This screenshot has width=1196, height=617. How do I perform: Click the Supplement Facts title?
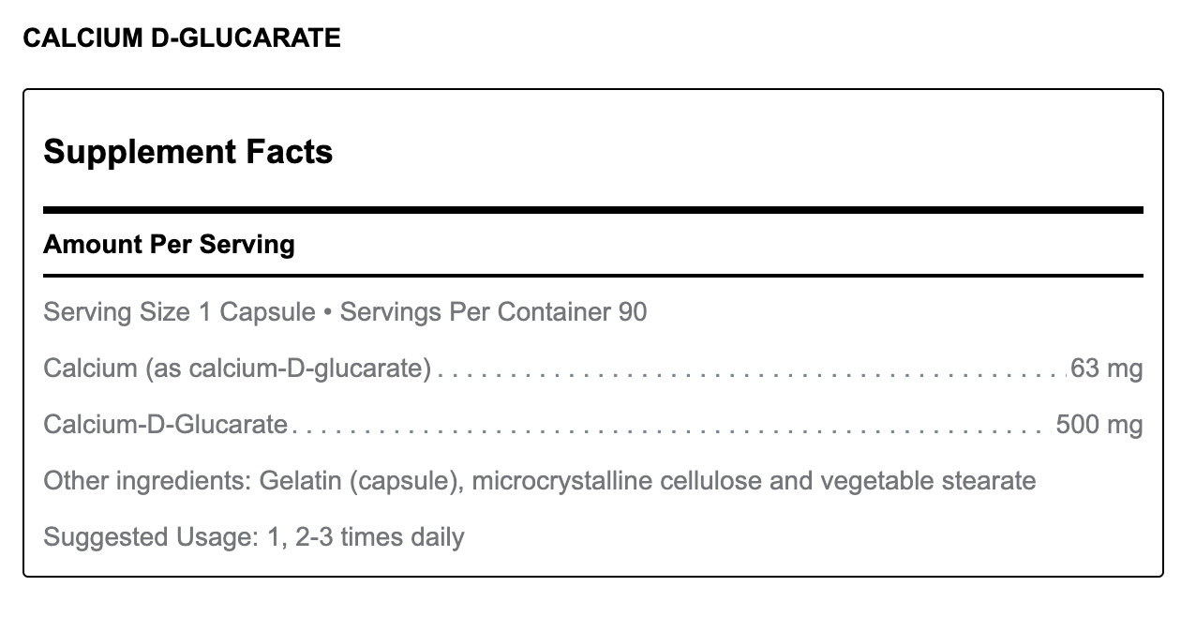tap(188, 151)
